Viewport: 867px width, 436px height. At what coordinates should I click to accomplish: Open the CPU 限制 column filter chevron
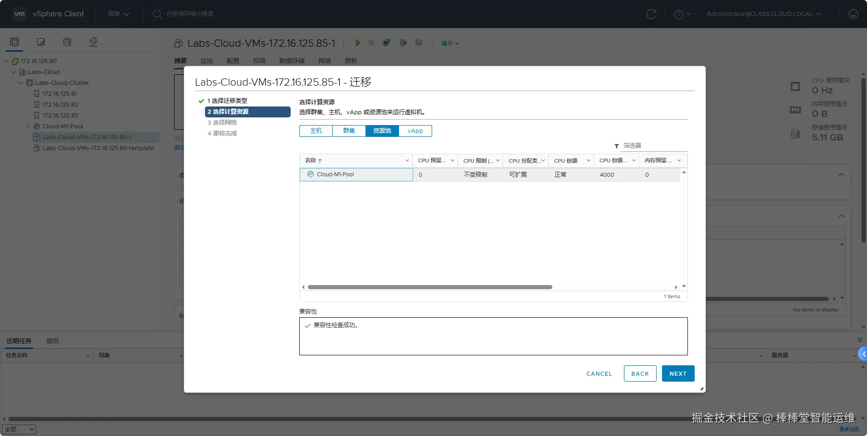click(x=497, y=161)
